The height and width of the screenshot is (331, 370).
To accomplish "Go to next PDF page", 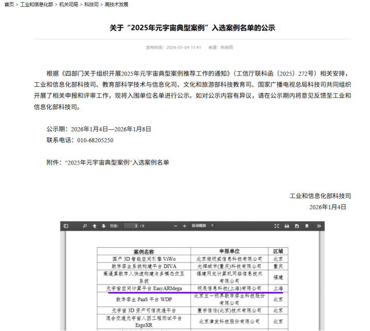I will (104, 226).
